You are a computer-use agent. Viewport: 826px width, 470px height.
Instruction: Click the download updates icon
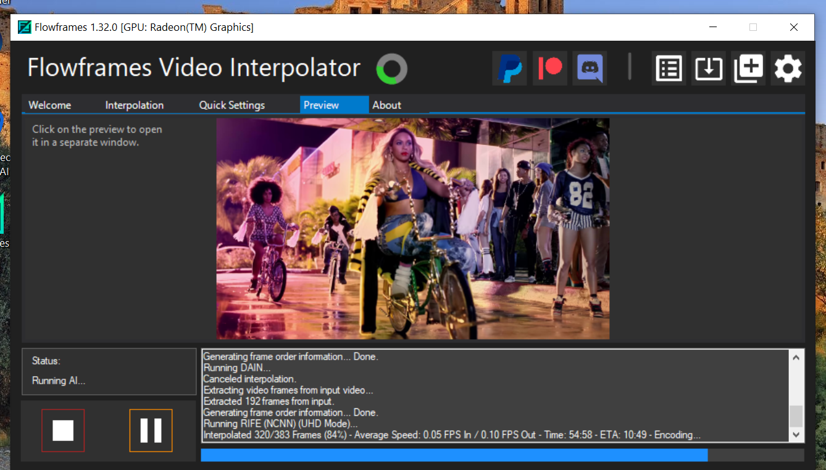click(x=709, y=68)
